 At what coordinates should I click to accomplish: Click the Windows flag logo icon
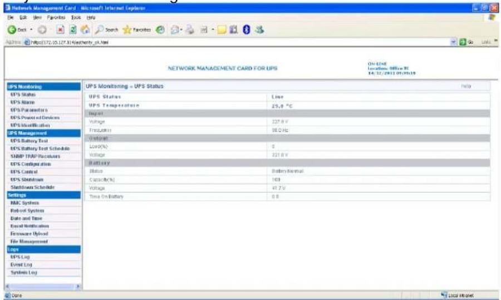(x=492, y=18)
